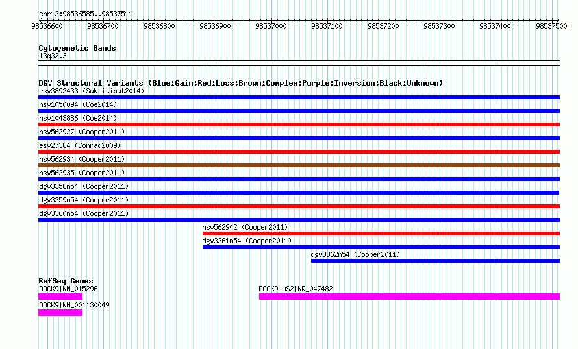Click ruler position 98537300
Screen dimensions: 578x349
pyautogui.click(x=440, y=26)
